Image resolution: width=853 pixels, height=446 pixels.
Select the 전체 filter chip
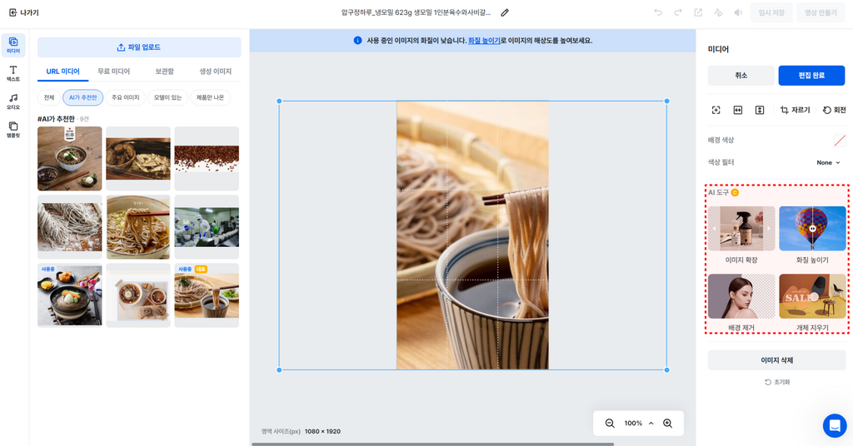point(49,97)
